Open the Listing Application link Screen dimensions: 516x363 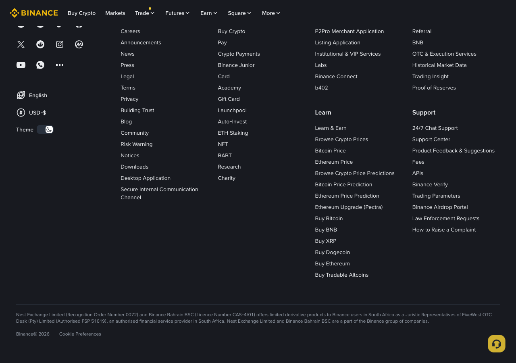click(x=338, y=42)
